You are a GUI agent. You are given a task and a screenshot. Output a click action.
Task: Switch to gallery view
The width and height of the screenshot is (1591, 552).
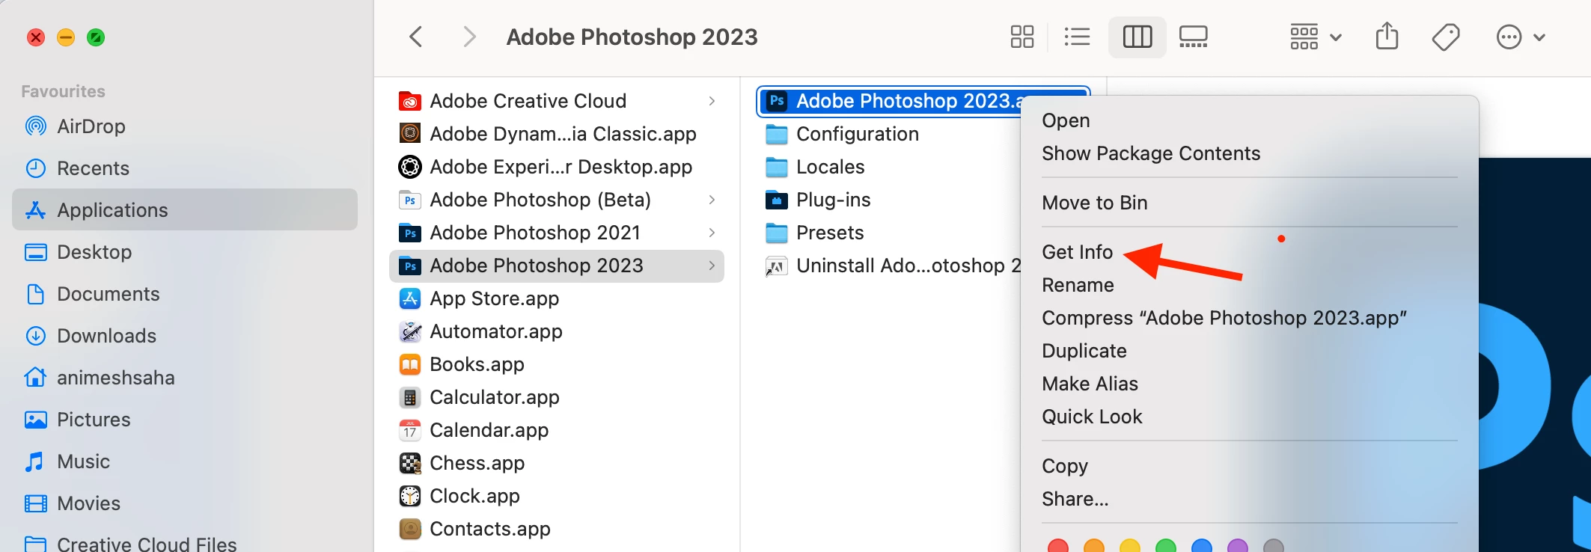coord(1193,37)
